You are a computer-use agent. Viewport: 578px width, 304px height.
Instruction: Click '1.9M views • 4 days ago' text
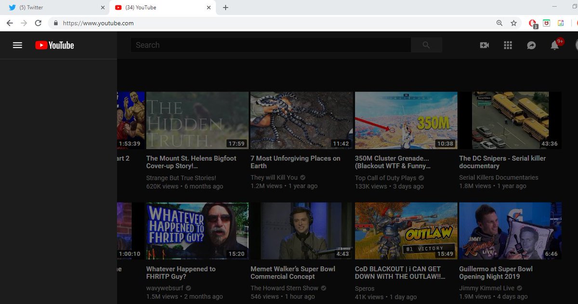click(x=493, y=297)
